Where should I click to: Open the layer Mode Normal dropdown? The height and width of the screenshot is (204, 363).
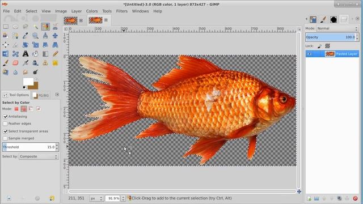click(x=337, y=28)
